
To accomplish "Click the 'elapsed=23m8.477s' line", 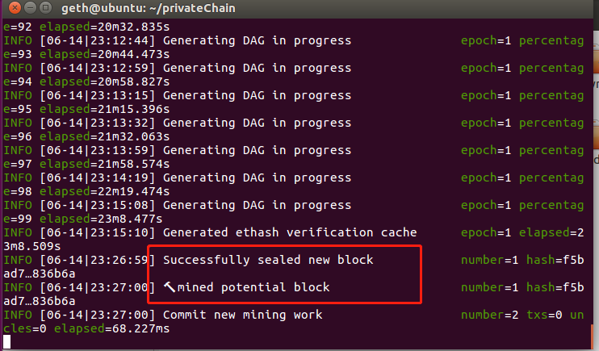I will (x=101, y=219).
